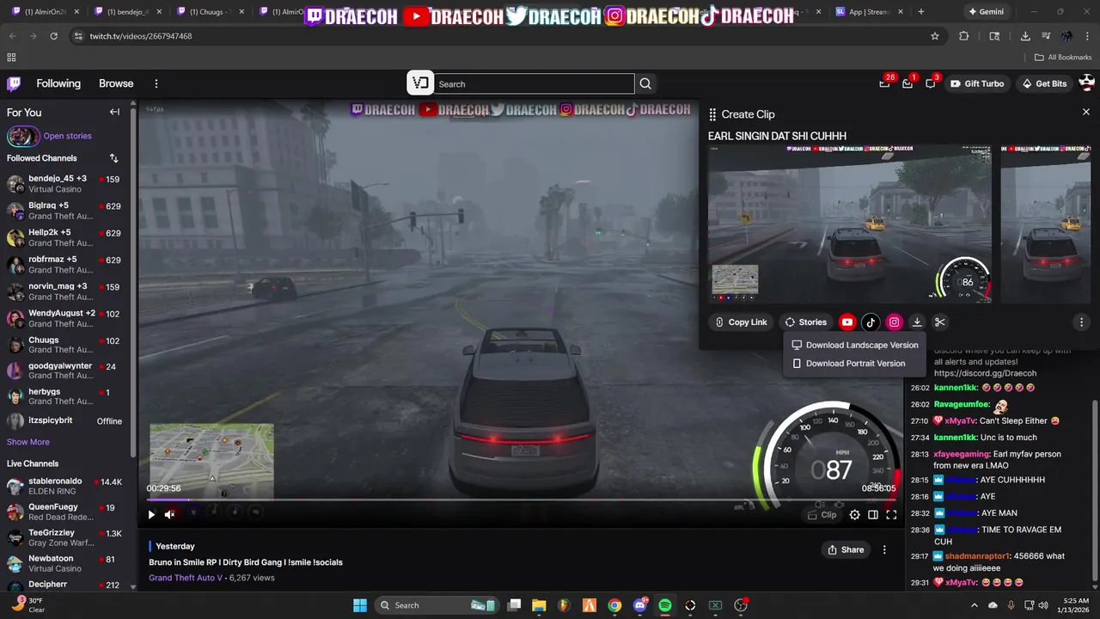Image resolution: width=1100 pixels, height=619 pixels.
Task: Play the video
Action: tap(151, 515)
